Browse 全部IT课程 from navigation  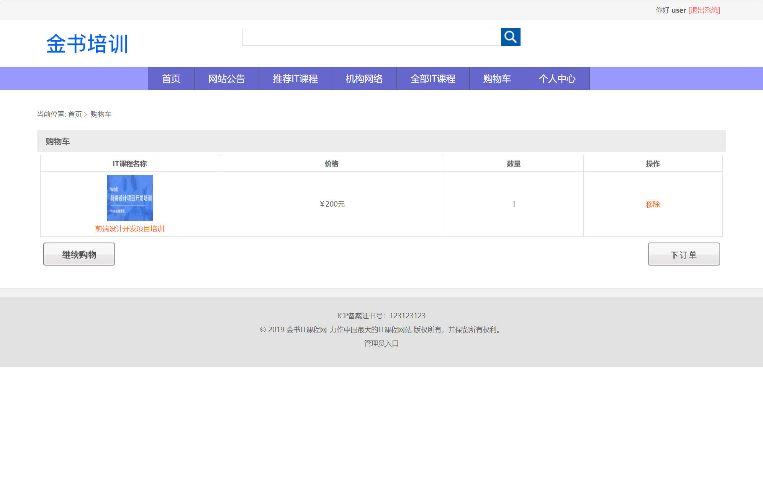coord(432,78)
